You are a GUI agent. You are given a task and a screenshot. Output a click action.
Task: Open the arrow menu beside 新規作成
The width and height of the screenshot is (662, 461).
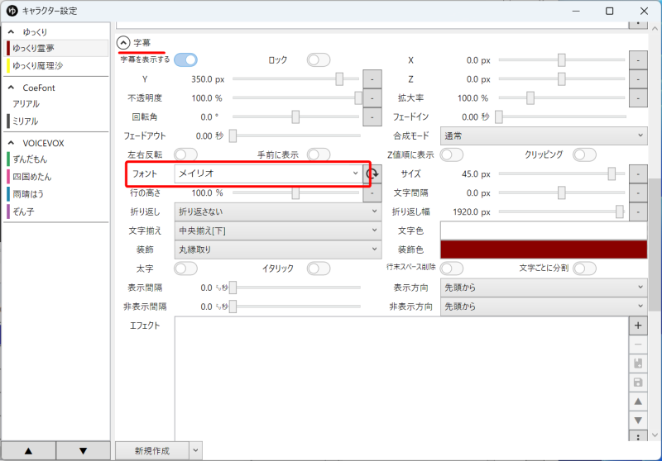[195, 450]
